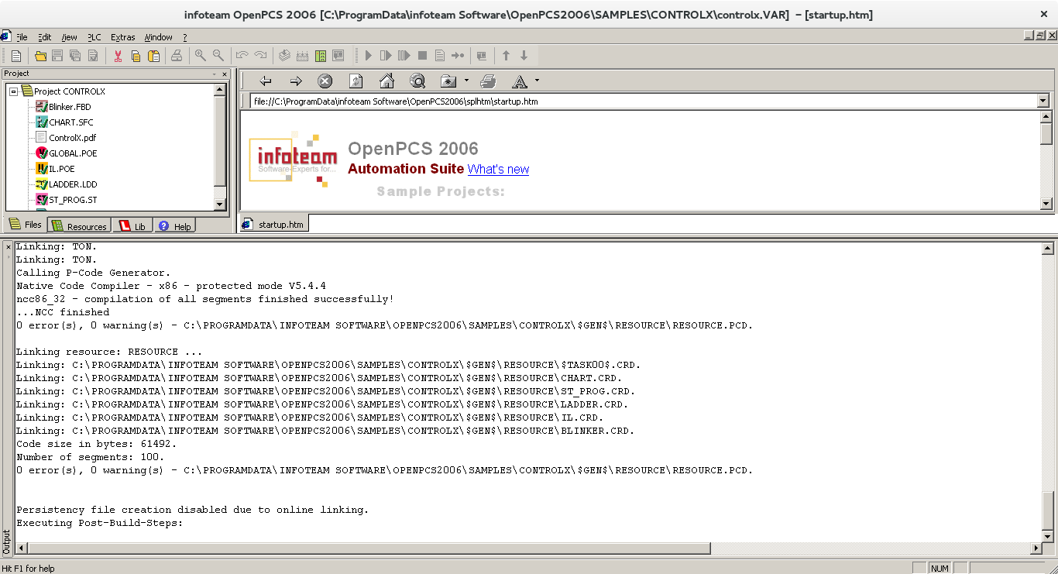Click the Save toolbar icon
Screen dimensions: 1058x574
[57, 56]
